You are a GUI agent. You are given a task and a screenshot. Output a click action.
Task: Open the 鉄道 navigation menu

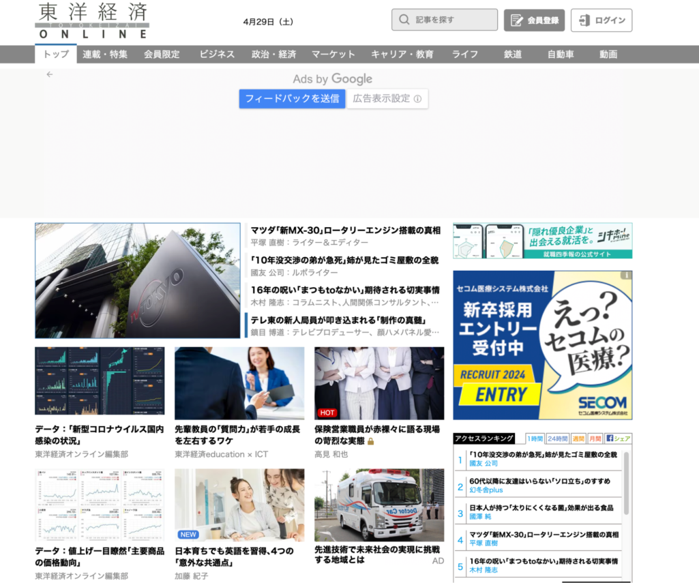pyautogui.click(x=512, y=54)
